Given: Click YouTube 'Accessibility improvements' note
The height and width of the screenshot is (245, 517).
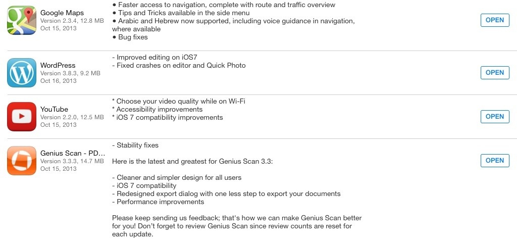Looking at the screenshot, I should point(158,109).
